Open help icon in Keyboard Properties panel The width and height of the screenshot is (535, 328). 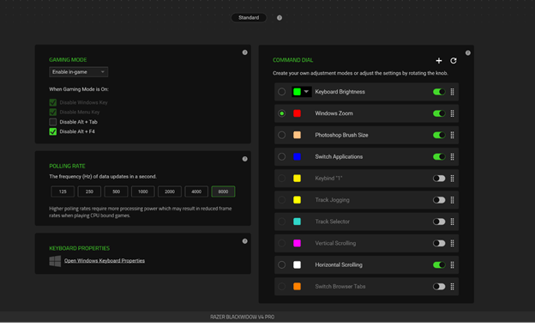tap(244, 241)
